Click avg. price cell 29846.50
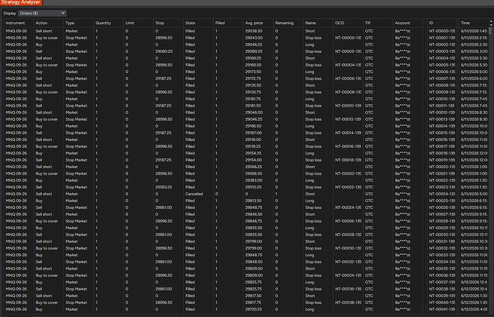The height and width of the screenshot is (317, 494). pyautogui.click(x=254, y=215)
